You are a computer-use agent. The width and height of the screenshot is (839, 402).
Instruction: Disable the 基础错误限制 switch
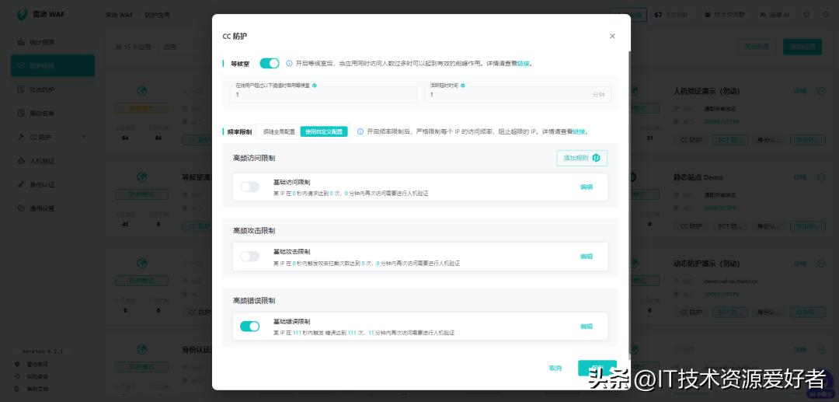[x=250, y=327]
